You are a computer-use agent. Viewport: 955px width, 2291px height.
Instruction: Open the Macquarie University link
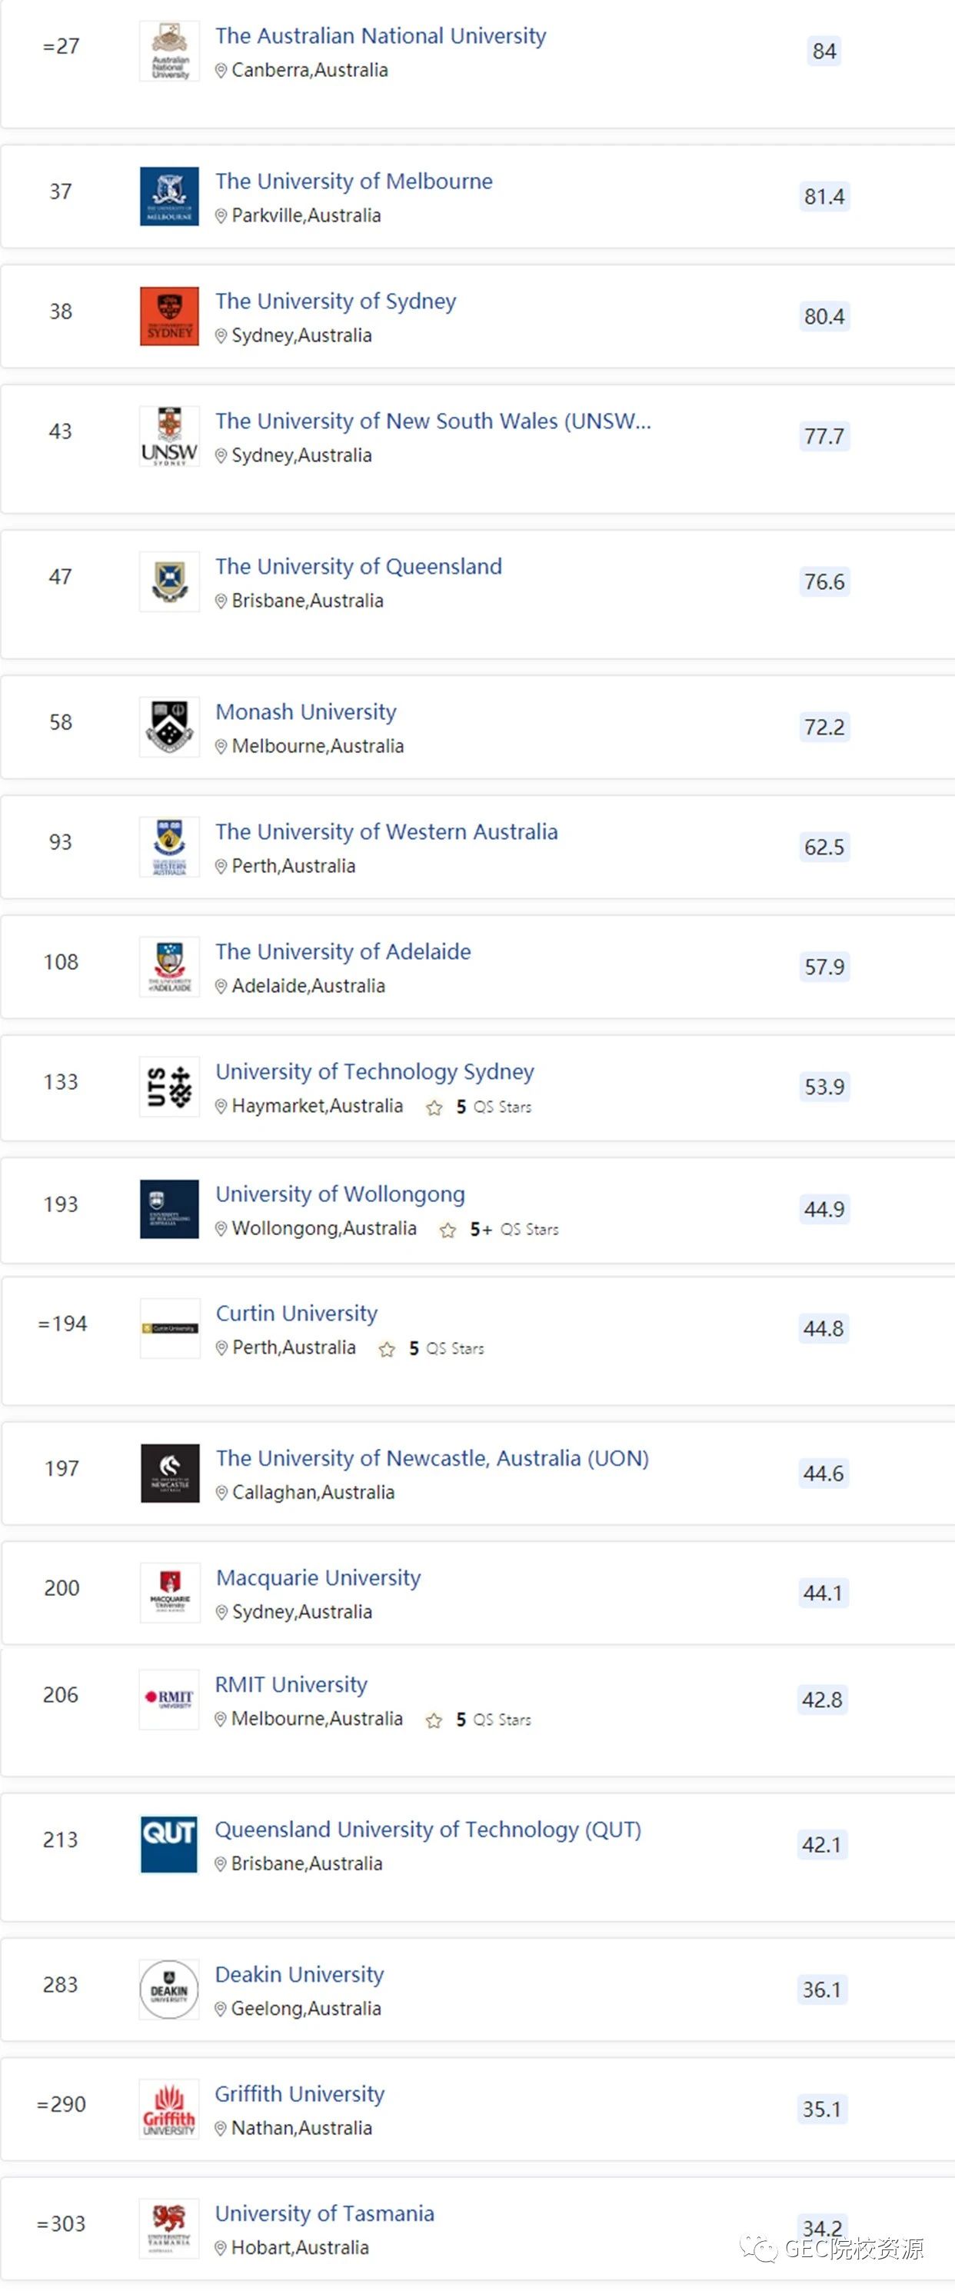point(318,1578)
